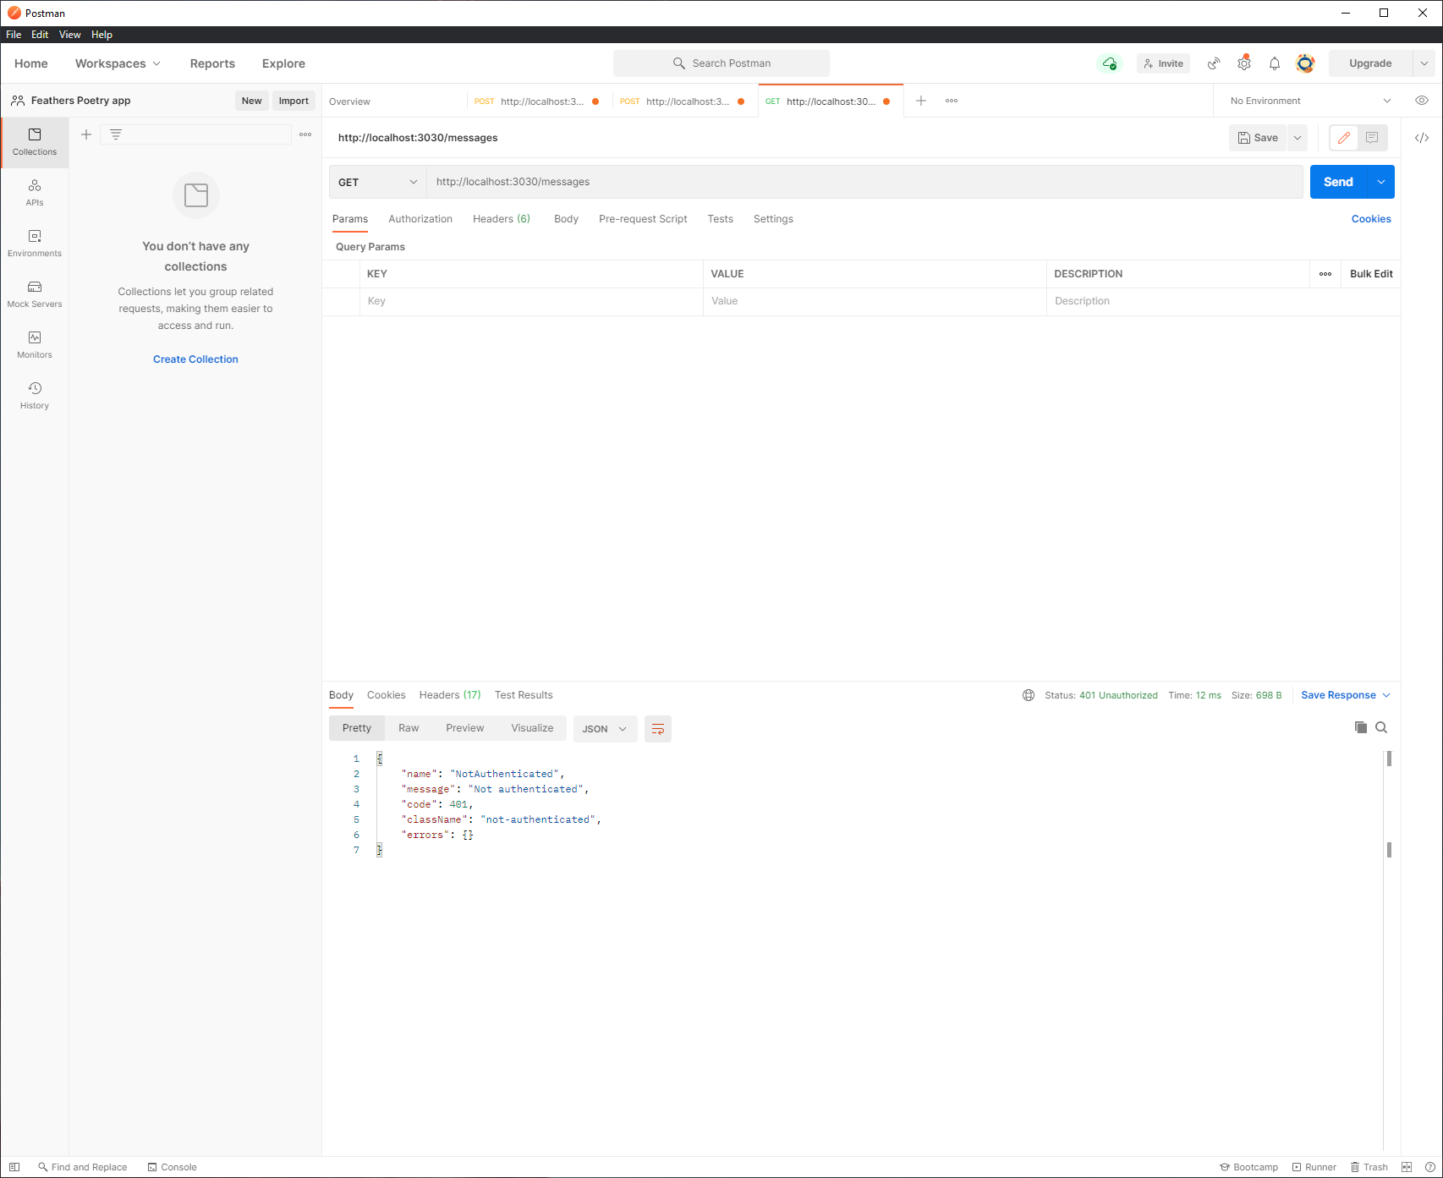Toggle the sidebar from status bar icon
Viewport: 1443px width, 1178px height.
click(14, 1167)
